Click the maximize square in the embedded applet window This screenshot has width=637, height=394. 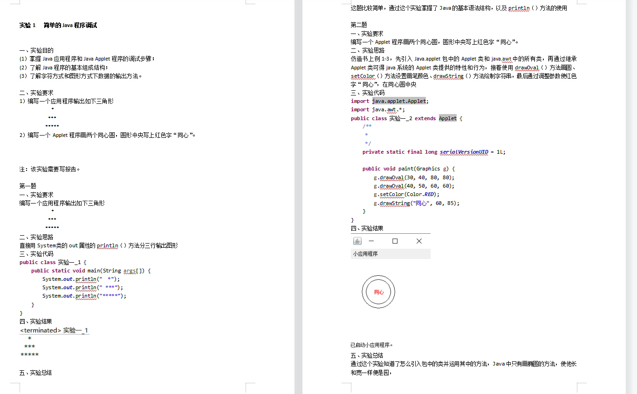tap(395, 241)
